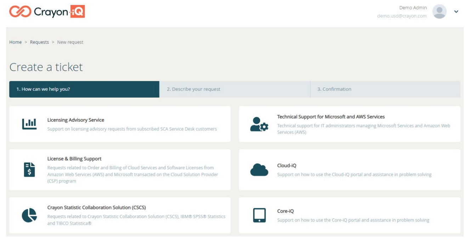Go to Home breadcrumb
Screen dimensions: 470x241
pyautogui.click(x=16, y=42)
